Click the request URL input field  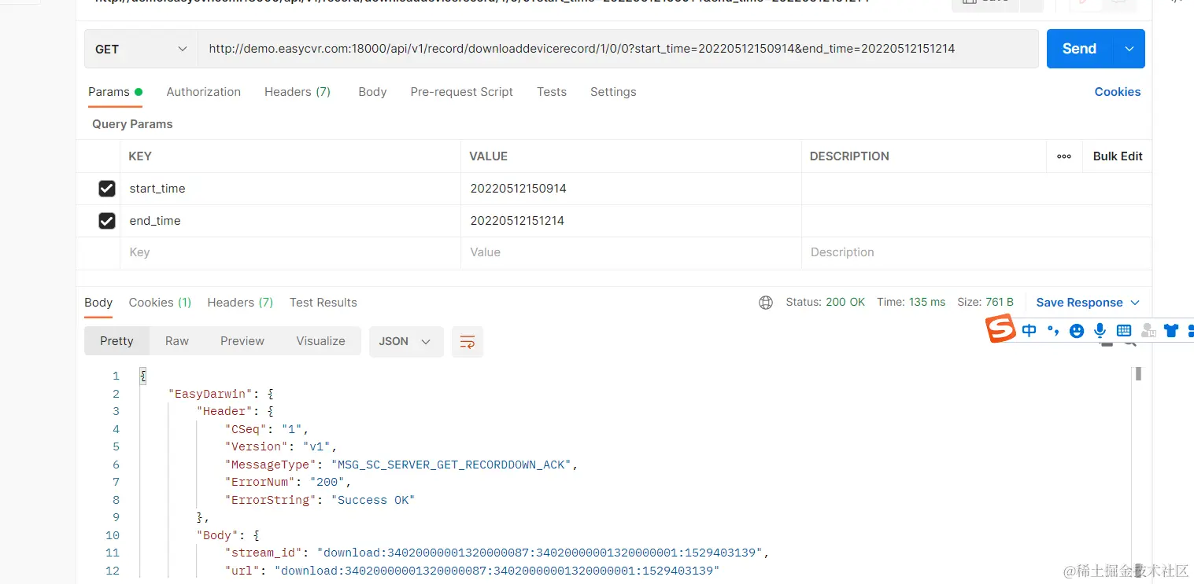point(618,49)
